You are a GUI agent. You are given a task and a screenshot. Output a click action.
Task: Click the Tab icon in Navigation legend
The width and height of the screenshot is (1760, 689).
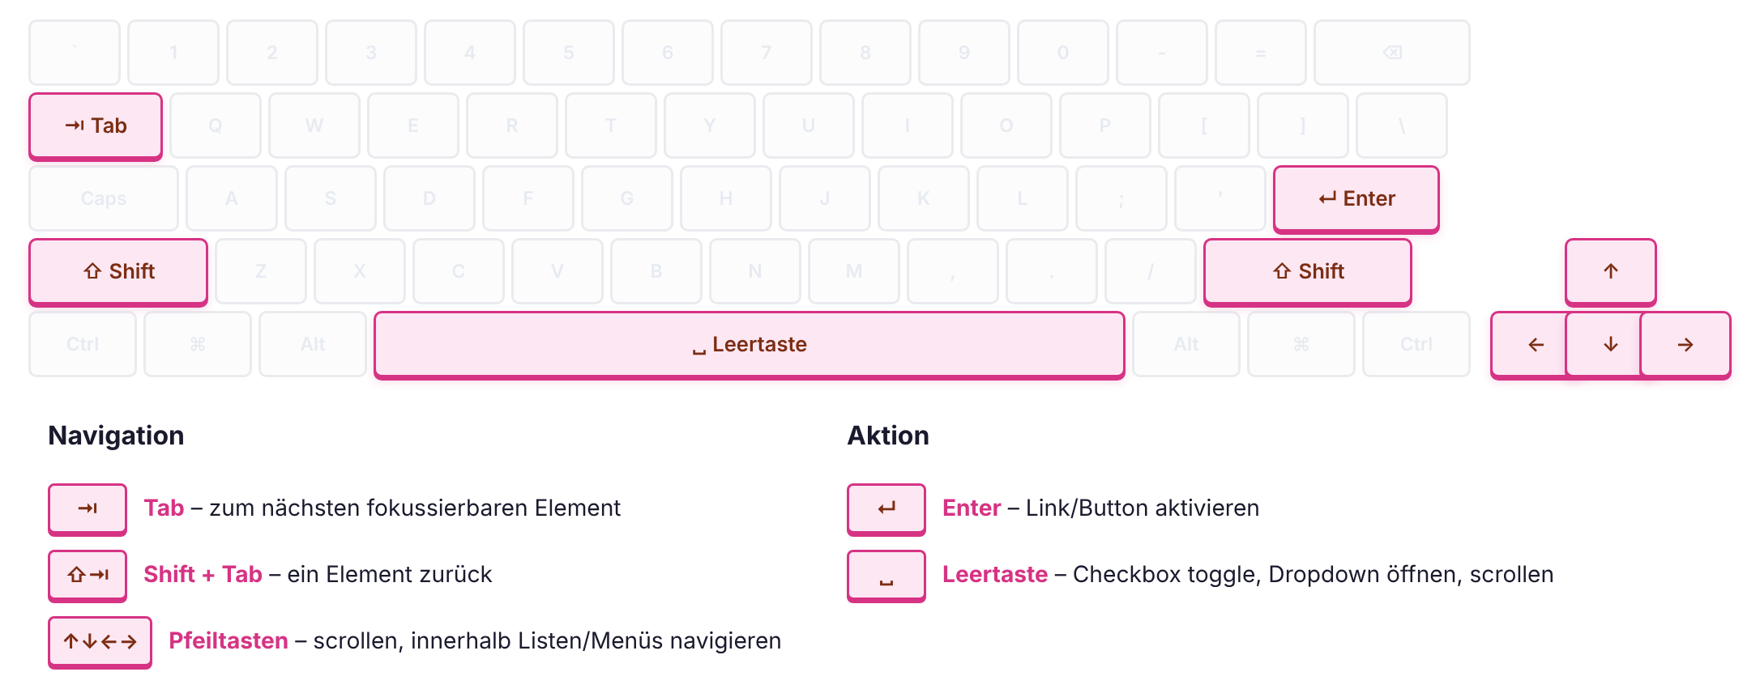[x=88, y=509]
